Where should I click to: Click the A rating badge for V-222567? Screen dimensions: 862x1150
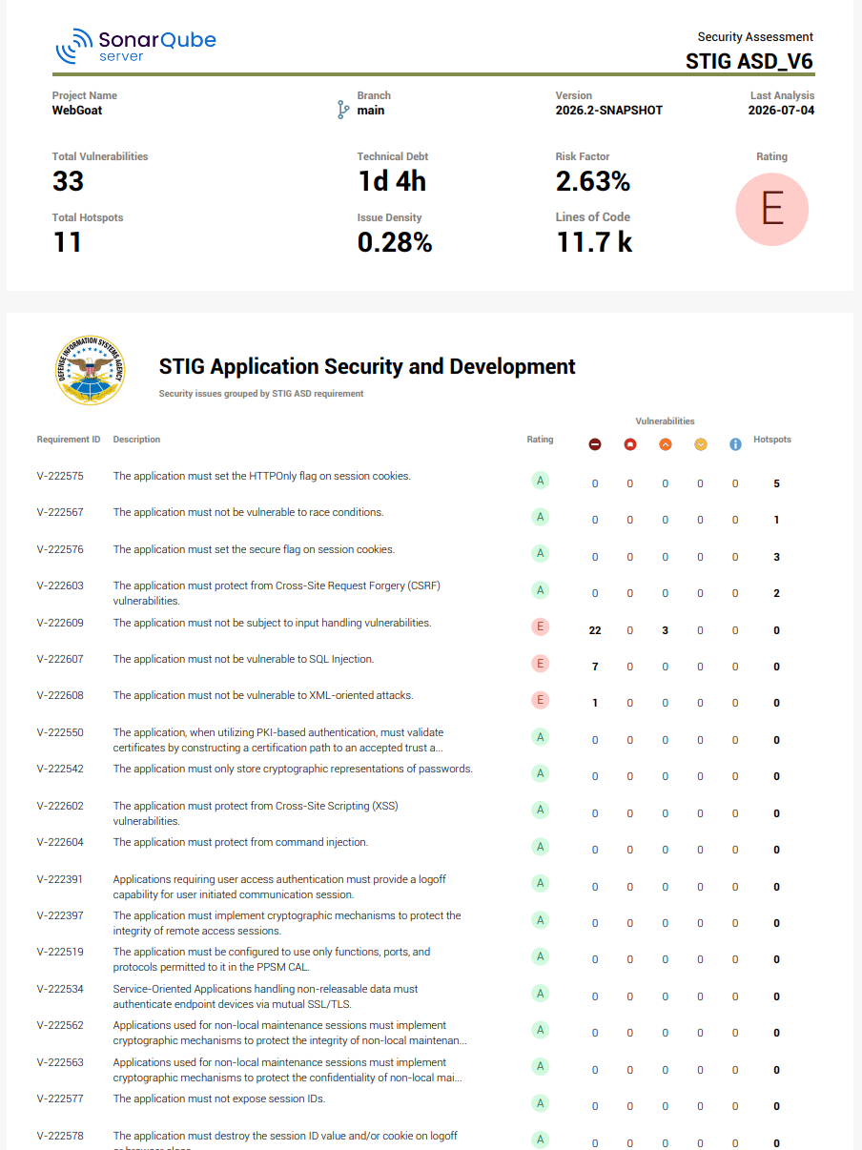click(541, 517)
